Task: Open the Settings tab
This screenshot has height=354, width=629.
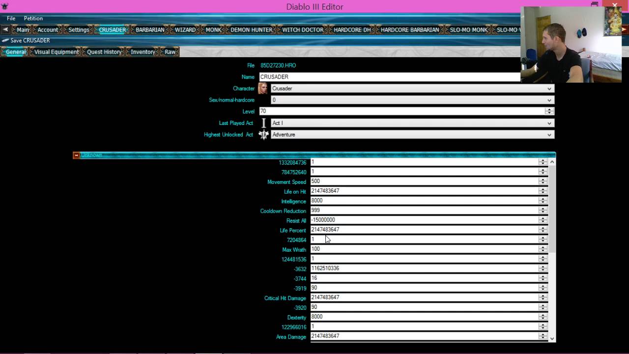Action: [79, 29]
